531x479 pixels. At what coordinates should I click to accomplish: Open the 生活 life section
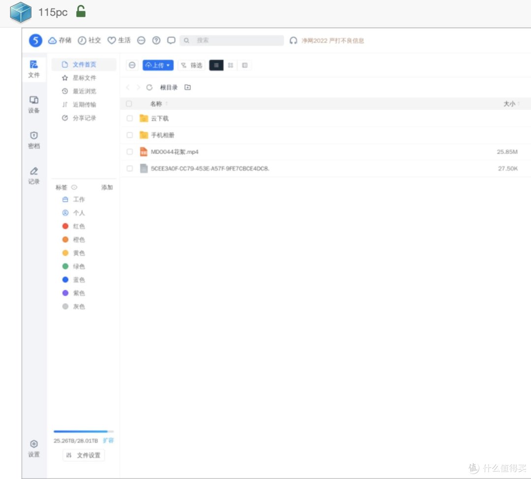click(119, 40)
